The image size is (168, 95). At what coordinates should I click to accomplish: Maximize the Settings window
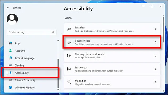(152, 6)
